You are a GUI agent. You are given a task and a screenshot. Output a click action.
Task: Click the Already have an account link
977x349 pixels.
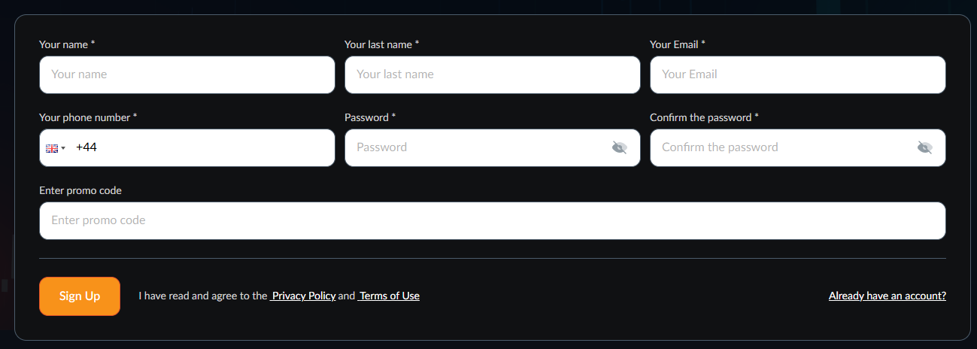887,296
